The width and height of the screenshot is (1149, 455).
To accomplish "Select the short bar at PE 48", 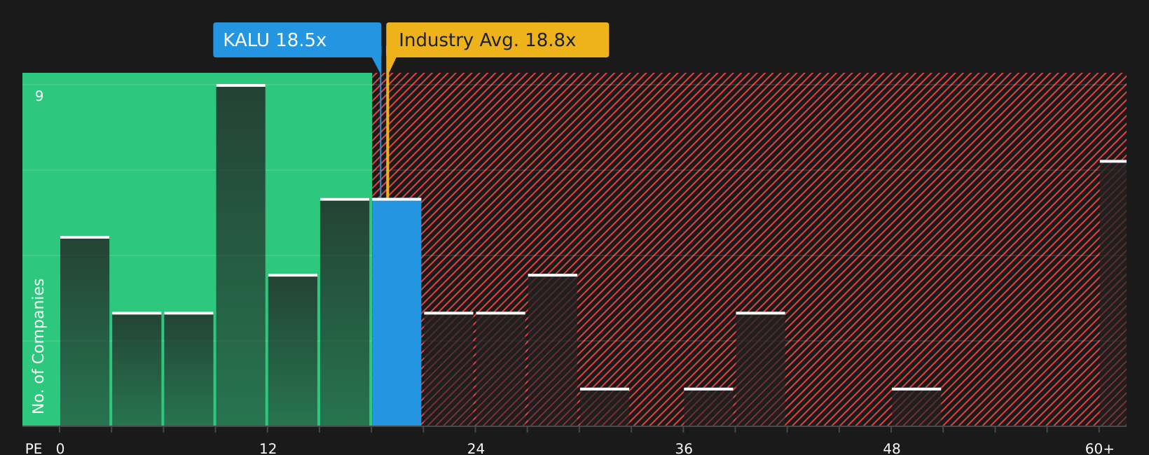I will [x=916, y=407].
